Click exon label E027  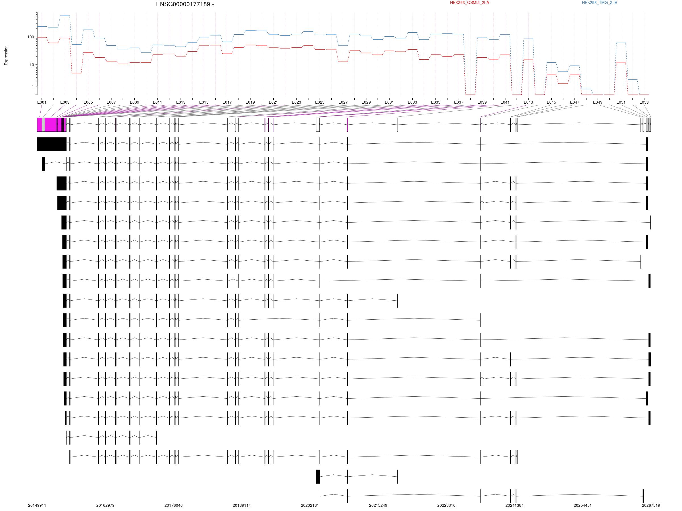[x=343, y=102]
